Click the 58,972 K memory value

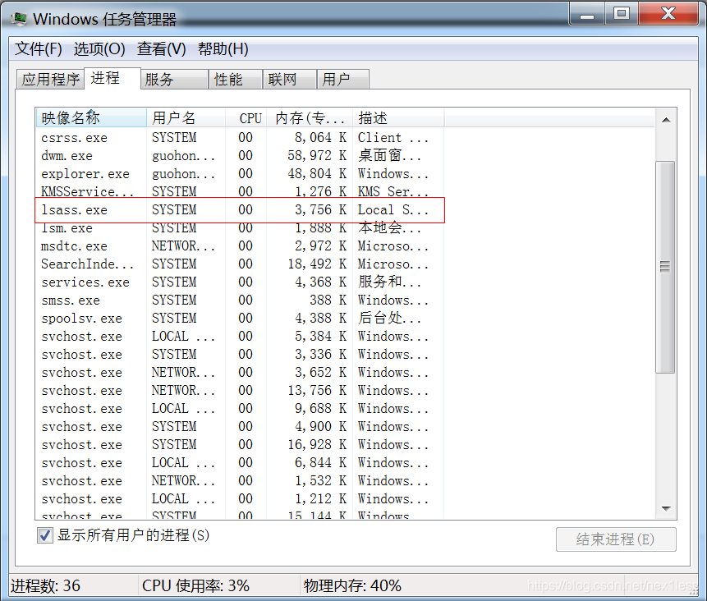click(x=317, y=155)
